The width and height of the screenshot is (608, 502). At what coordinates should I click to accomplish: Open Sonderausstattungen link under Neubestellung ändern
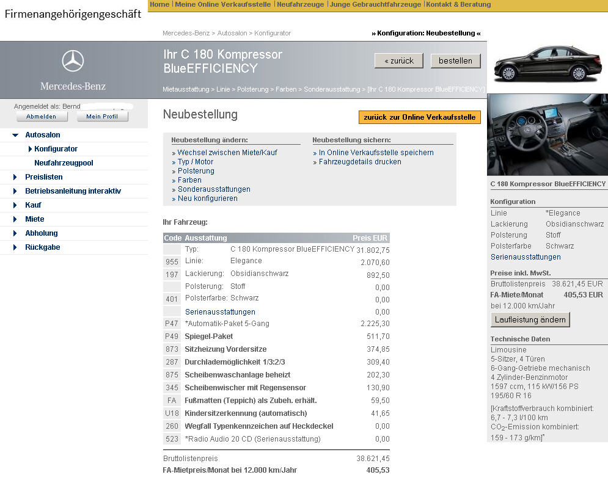(x=214, y=189)
